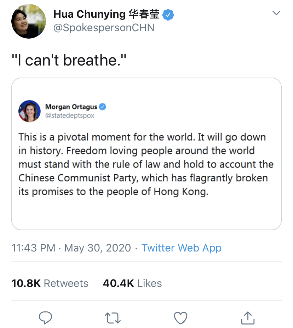Click the retweet arrows icon
293x328 pixels.
[113, 318]
